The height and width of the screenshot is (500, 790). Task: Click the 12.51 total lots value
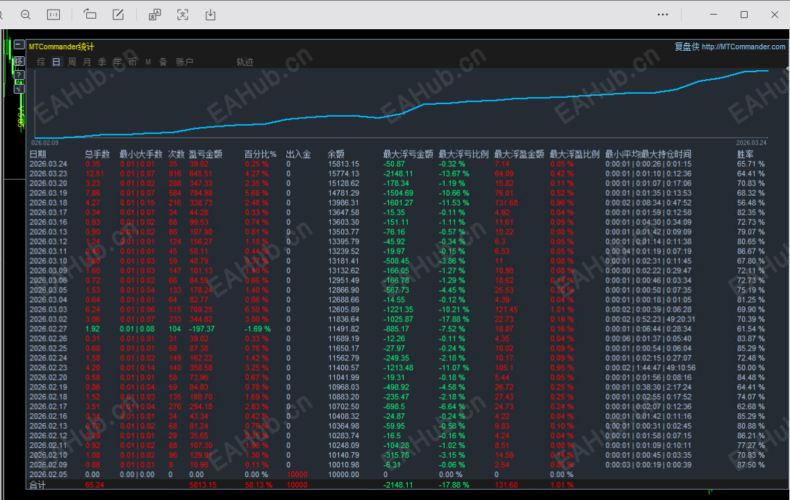click(x=94, y=174)
